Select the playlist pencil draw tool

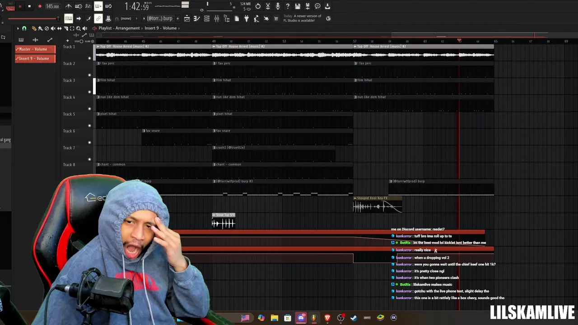[x=34, y=28]
